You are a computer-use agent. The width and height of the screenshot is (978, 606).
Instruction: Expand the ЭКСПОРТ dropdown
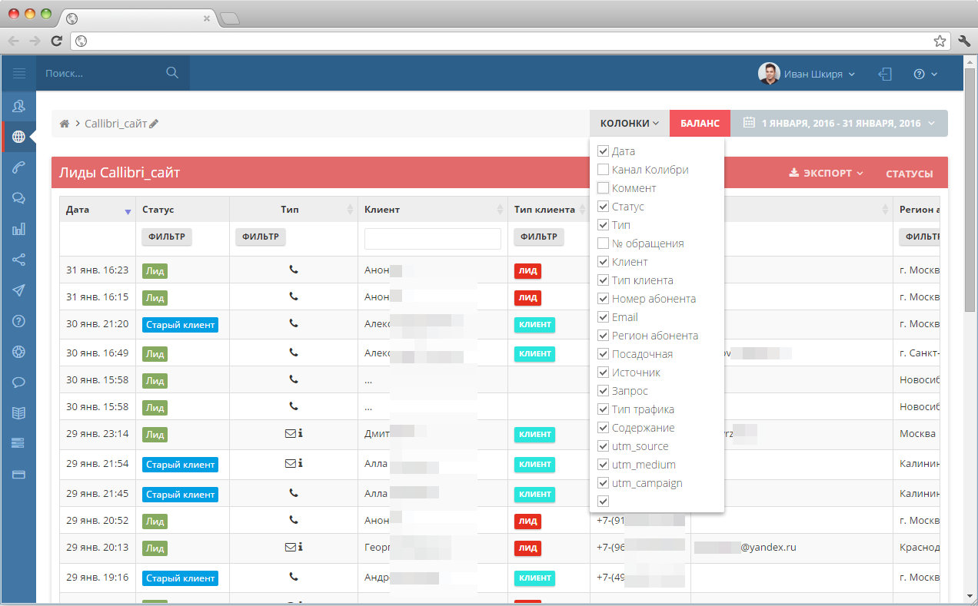coord(826,174)
